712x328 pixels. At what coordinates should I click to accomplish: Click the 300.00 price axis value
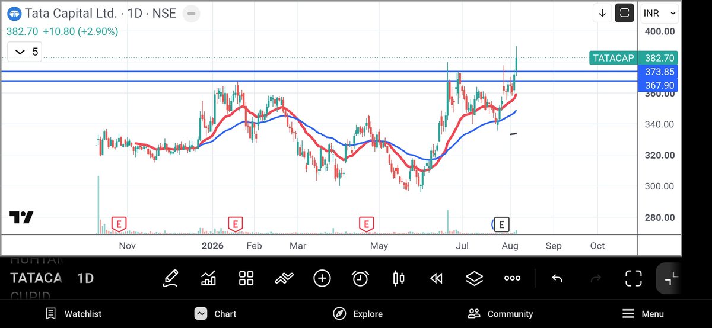660,186
